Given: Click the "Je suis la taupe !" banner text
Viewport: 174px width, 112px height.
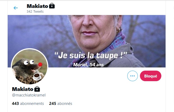Looking at the screenshot, I should tap(91, 55).
